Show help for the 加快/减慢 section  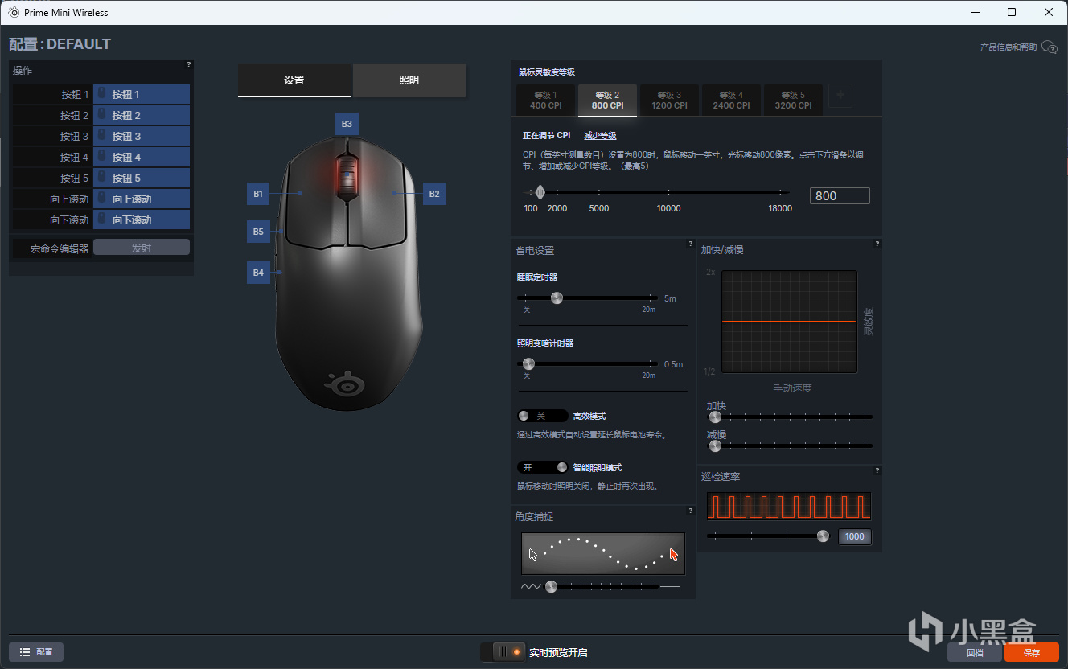[x=877, y=244]
